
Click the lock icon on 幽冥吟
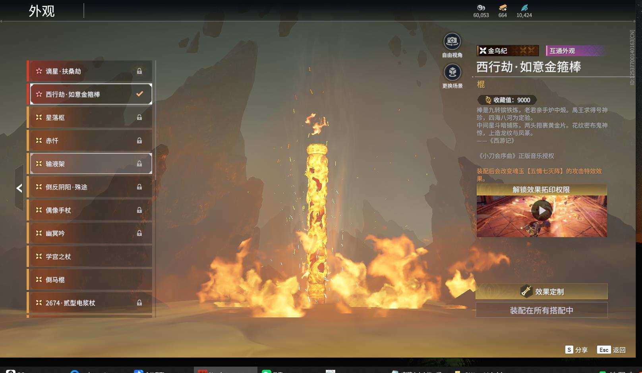139,233
